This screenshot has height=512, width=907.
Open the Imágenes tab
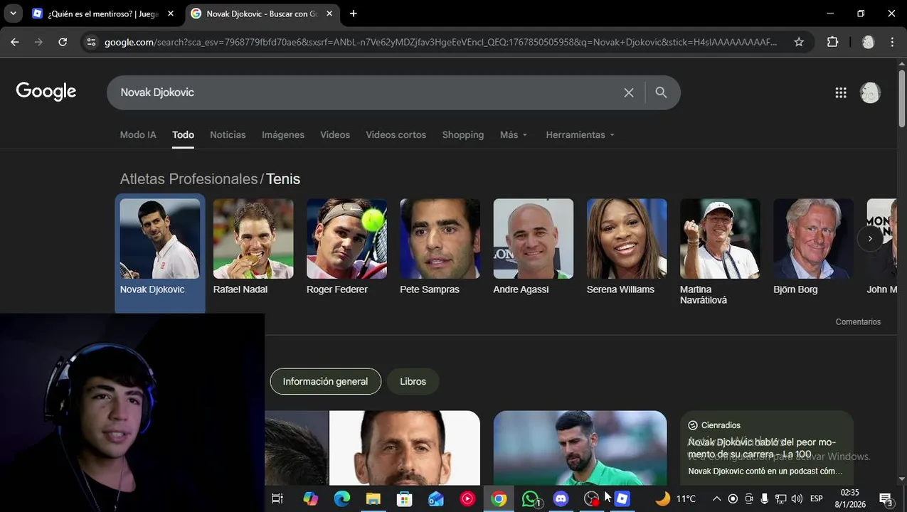[x=283, y=134]
